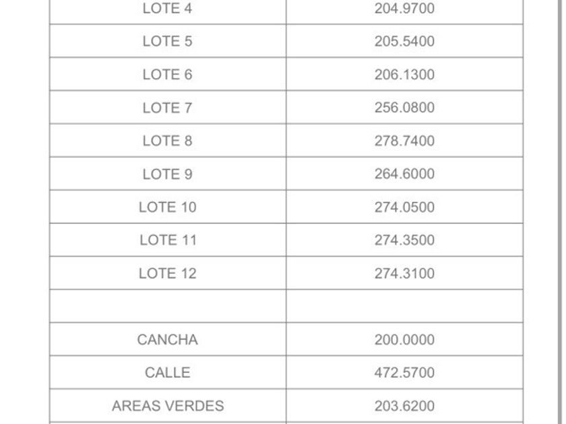Click the LOTE 11 label cell
The width and height of the screenshot is (566, 424).
167,240
